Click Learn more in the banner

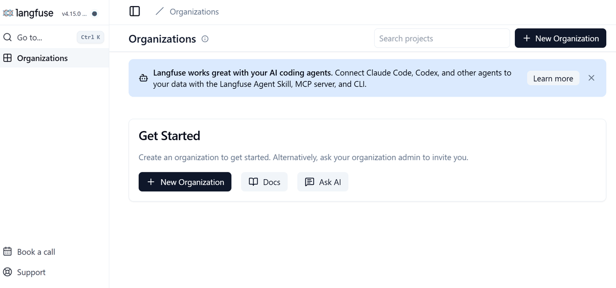pyautogui.click(x=553, y=79)
